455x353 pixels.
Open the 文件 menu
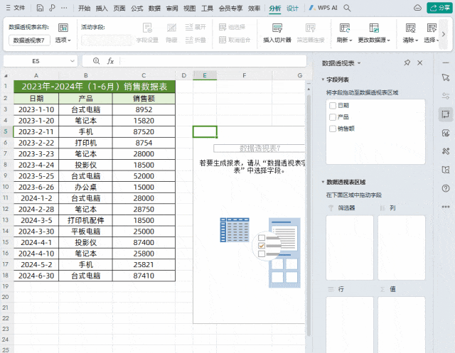16,8
